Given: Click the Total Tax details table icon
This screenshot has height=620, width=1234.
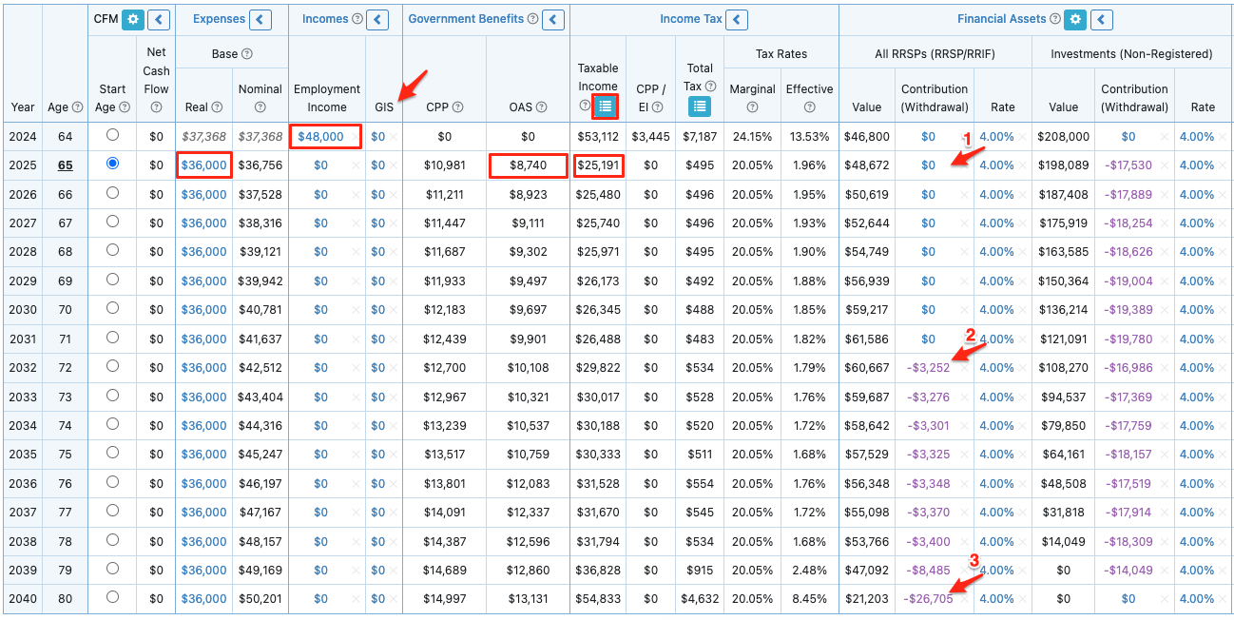Looking at the screenshot, I should pyautogui.click(x=700, y=106).
